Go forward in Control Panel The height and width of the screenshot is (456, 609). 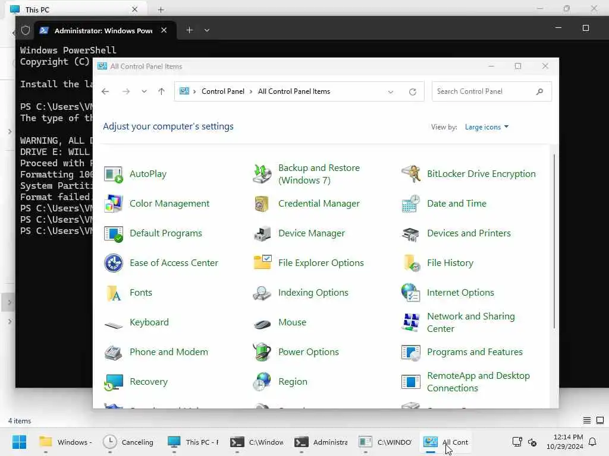126,92
